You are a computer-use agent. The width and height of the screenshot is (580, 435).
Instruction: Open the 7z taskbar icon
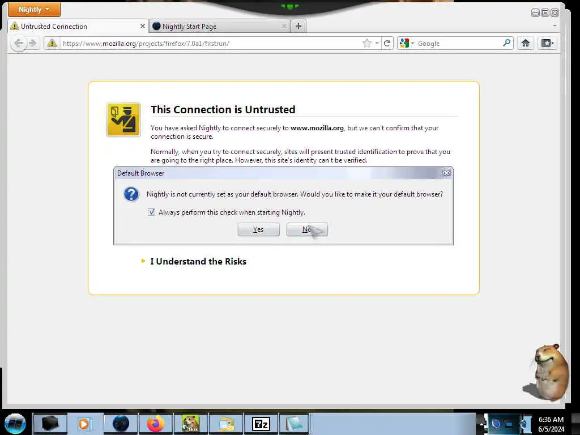tap(261, 424)
